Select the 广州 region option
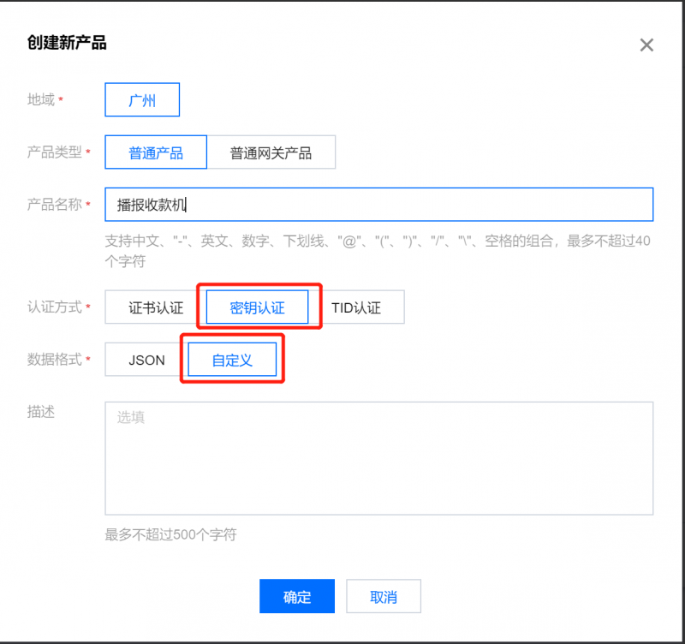This screenshot has height=644, width=685. tap(142, 100)
